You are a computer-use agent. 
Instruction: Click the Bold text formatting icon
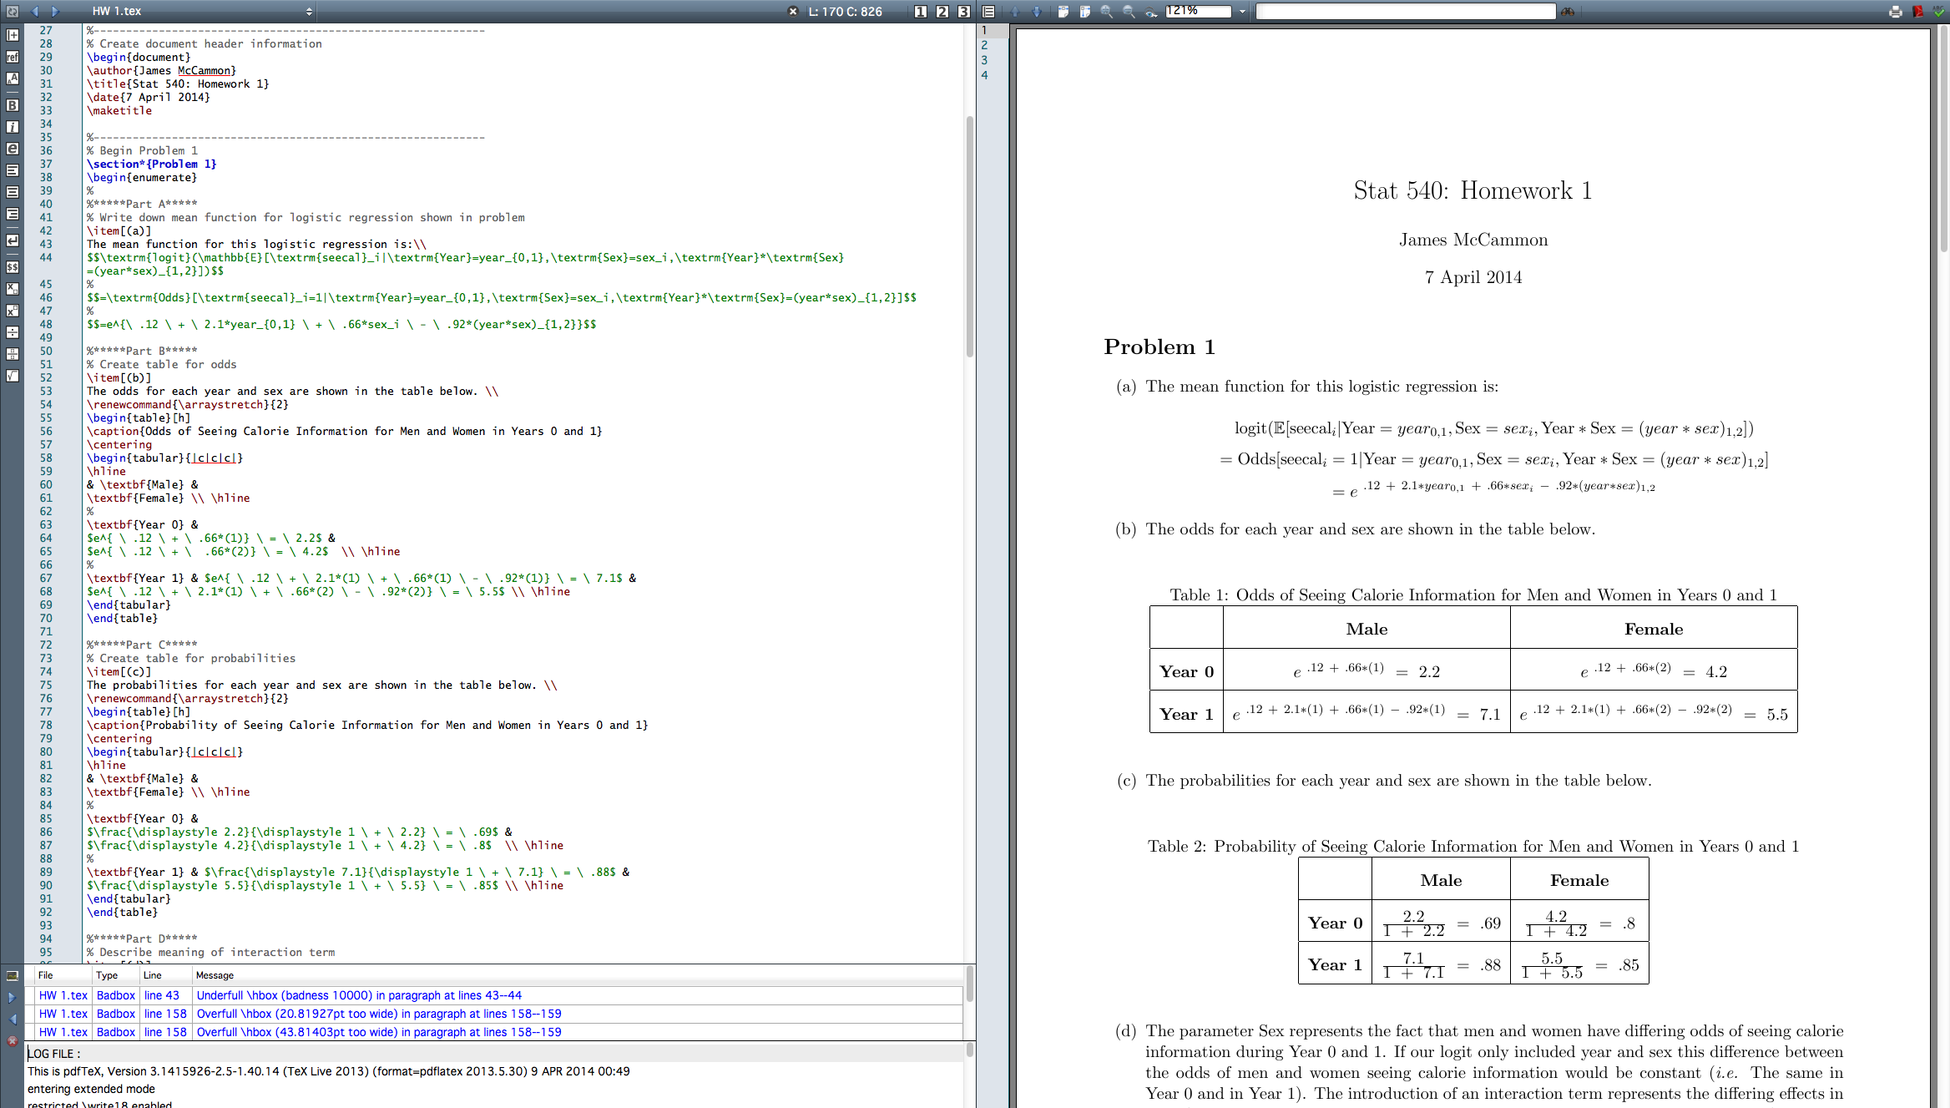[13, 105]
